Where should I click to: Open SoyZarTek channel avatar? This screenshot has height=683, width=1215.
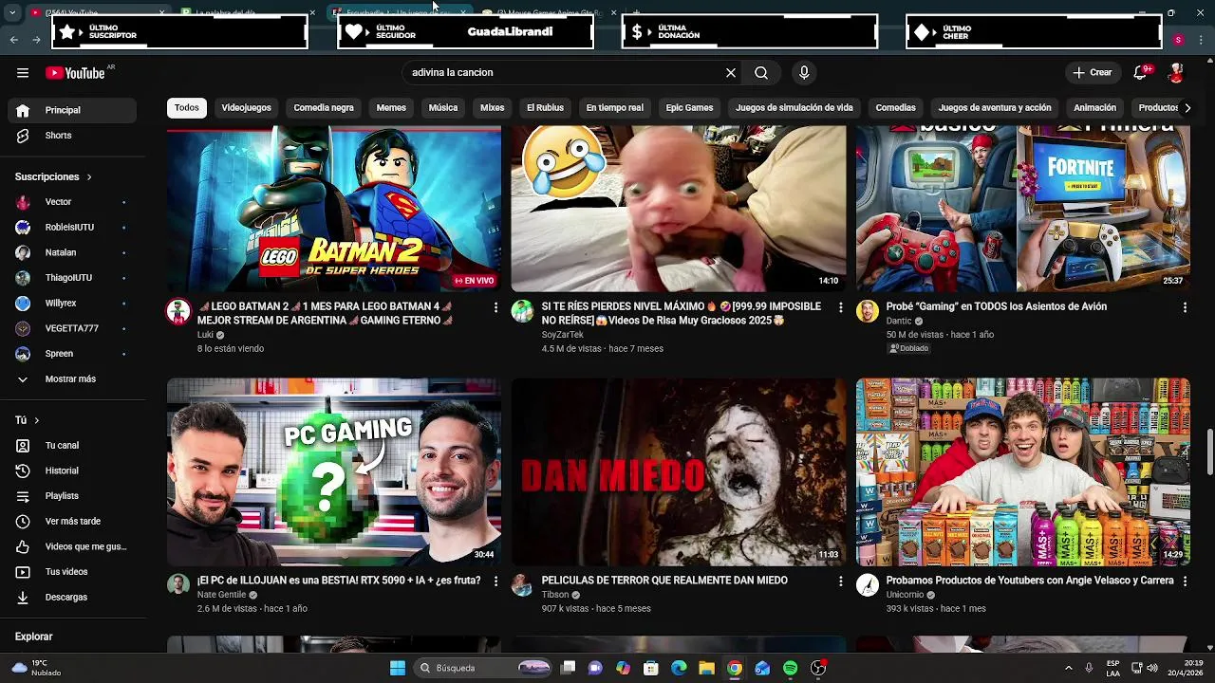pyautogui.click(x=523, y=312)
